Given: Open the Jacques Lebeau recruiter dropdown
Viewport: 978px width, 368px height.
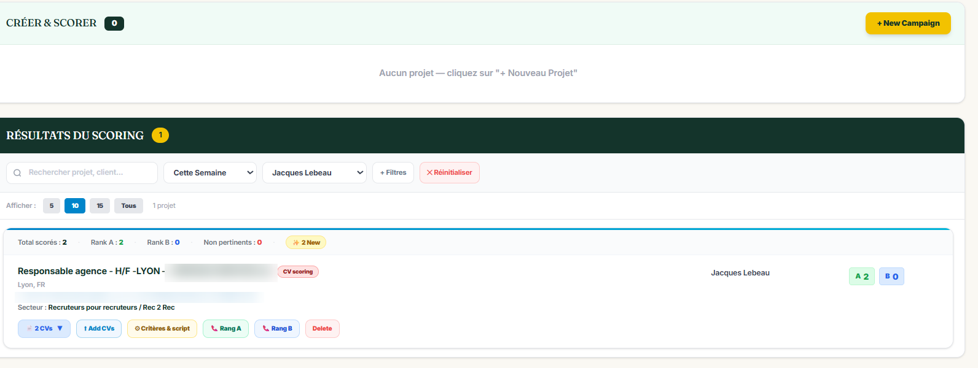Looking at the screenshot, I should click(315, 173).
